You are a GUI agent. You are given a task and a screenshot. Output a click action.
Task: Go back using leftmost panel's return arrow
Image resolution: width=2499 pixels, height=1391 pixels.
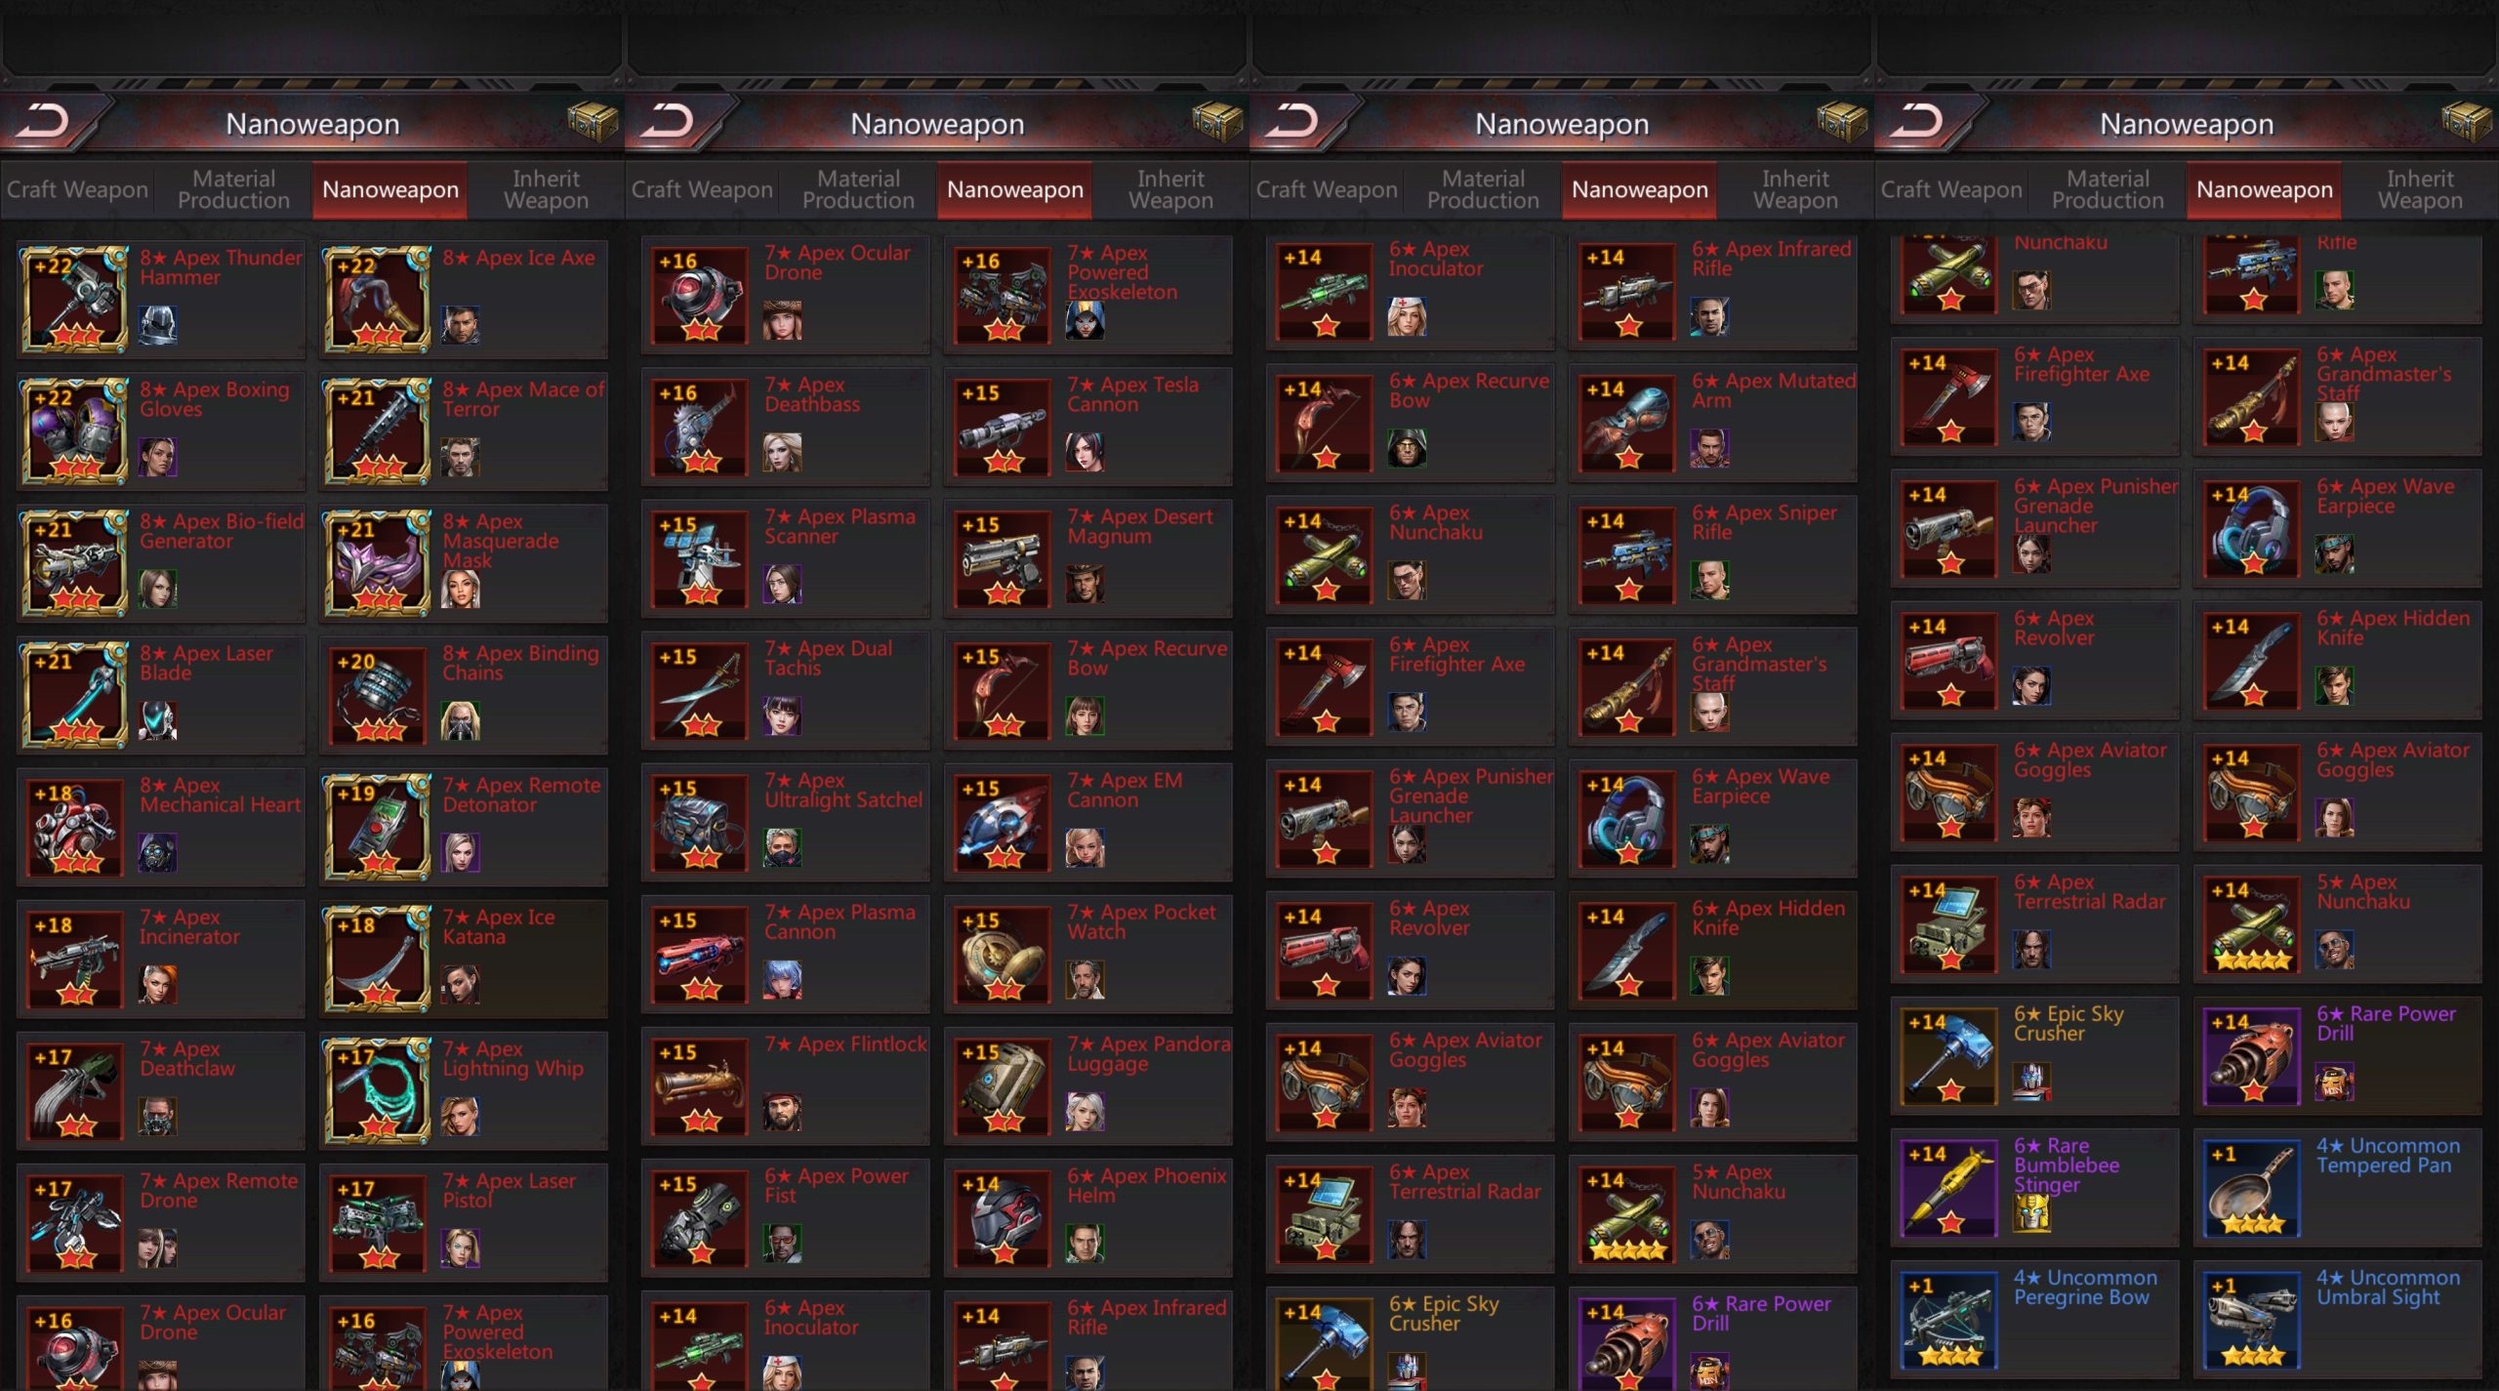tap(45, 122)
